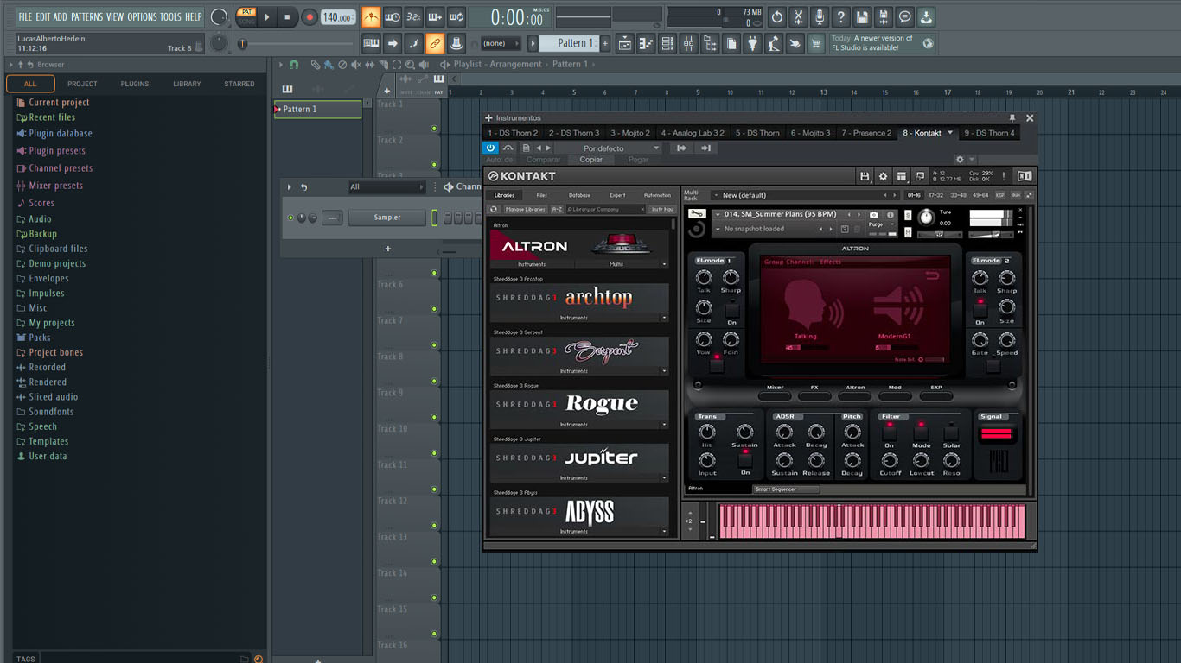Toggle the wait for input icon
This screenshot has width=1181, height=663.
392,17
